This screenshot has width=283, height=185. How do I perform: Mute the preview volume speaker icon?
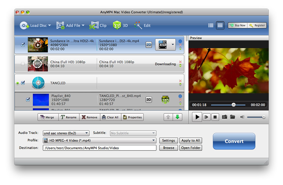click(242, 117)
